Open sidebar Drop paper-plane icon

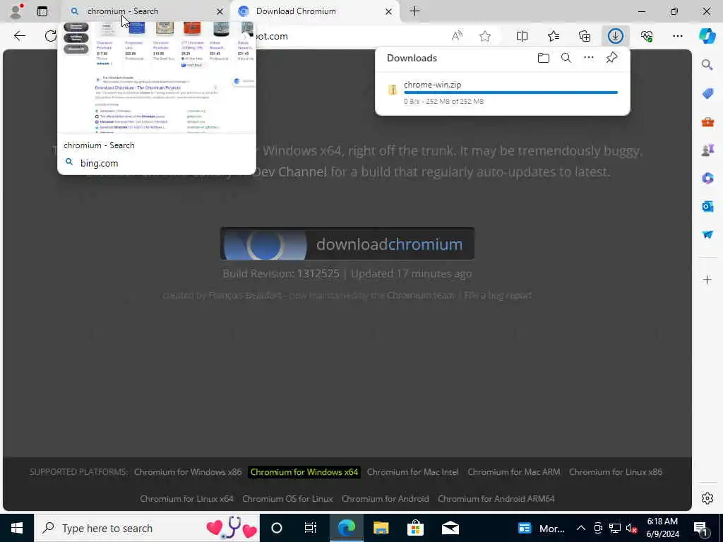(707, 234)
